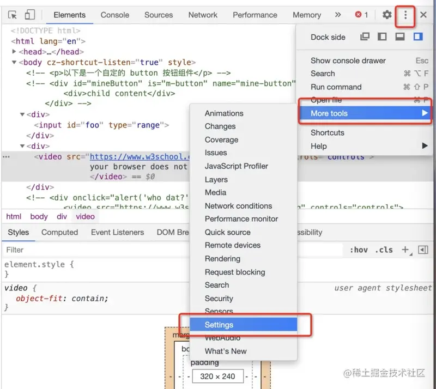436x389 pixels.
Task: Toggle element state with :hov
Action: (359, 250)
